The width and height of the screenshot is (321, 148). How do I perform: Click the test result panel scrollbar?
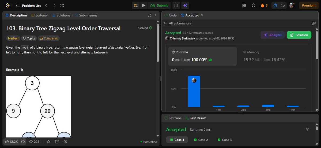(317, 128)
